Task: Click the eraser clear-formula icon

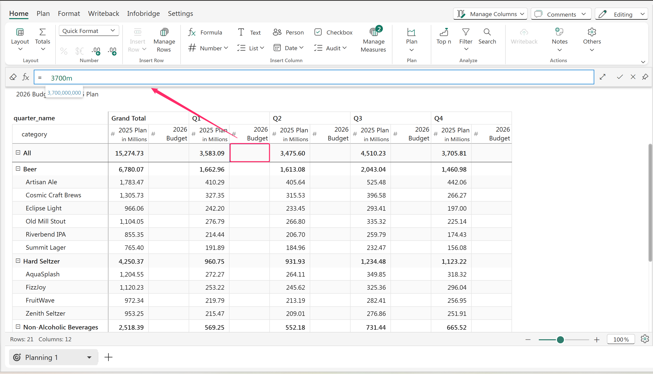Action: (x=13, y=77)
